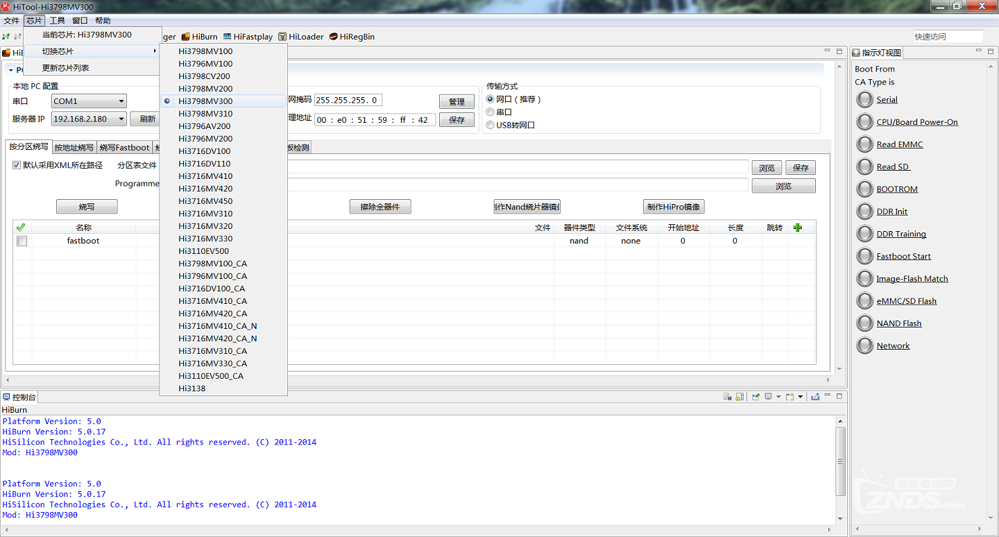
Task: Click the CPU/Board Power-On indicator light
Action: pos(864,121)
